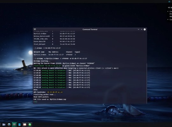Click the Kavon.Wunsch8 network name
Screen dimensions: 172x127
pyautogui.click(x=39, y=42)
